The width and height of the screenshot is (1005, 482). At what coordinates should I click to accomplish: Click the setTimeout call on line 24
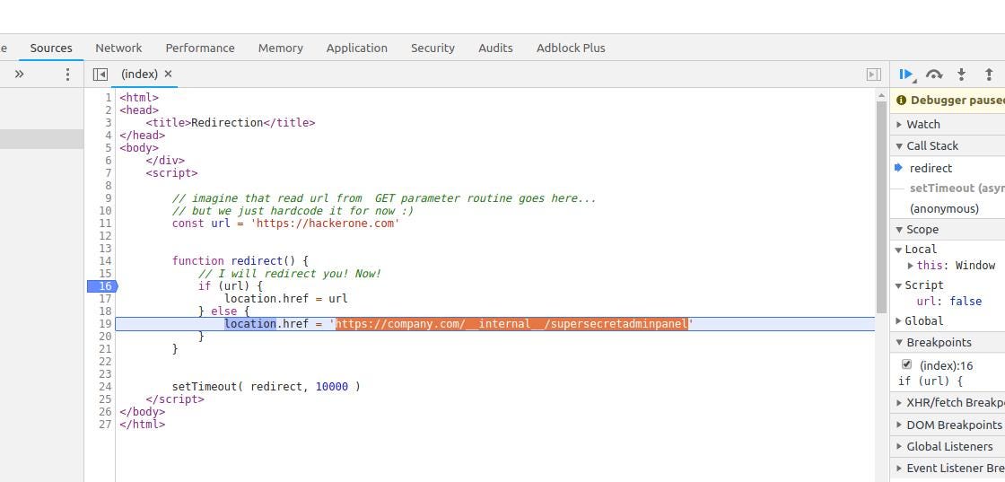tap(266, 387)
